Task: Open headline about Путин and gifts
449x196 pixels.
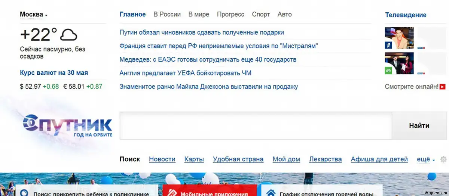Action: click(x=201, y=32)
